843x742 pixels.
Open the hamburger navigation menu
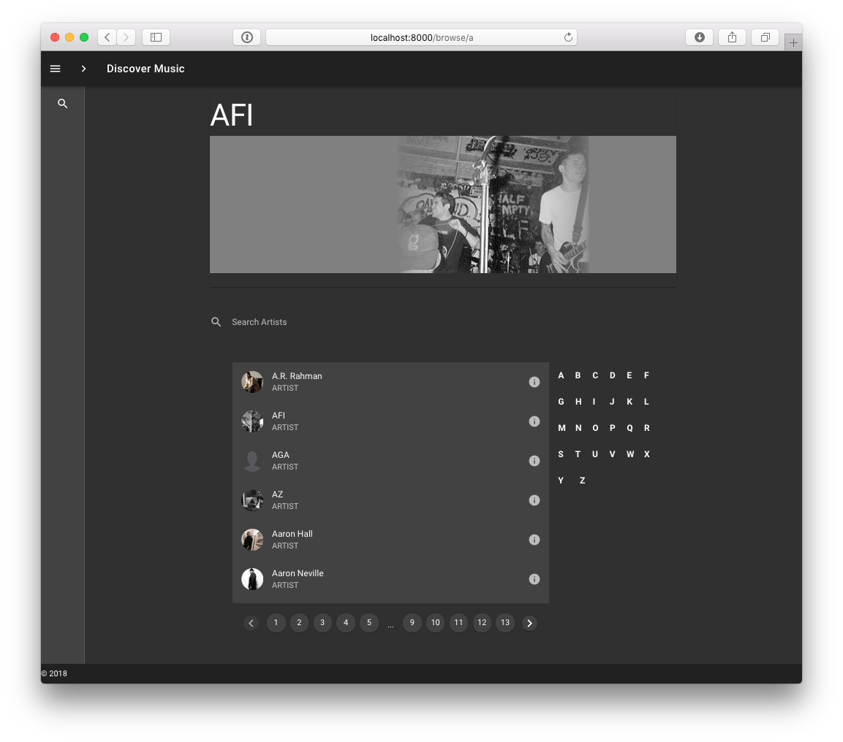(x=55, y=68)
